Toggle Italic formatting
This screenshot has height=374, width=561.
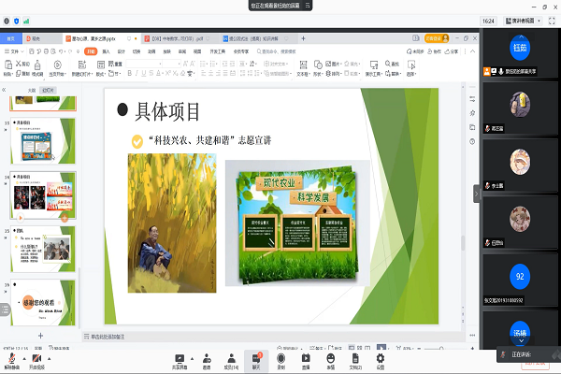point(137,73)
